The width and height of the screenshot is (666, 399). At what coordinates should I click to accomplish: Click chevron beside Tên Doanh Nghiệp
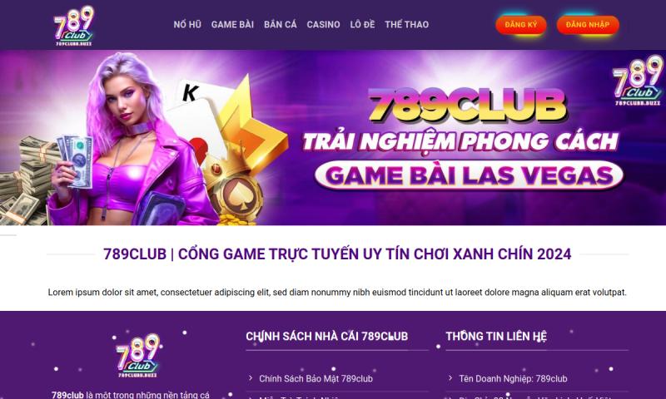pyautogui.click(x=450, y=377)
